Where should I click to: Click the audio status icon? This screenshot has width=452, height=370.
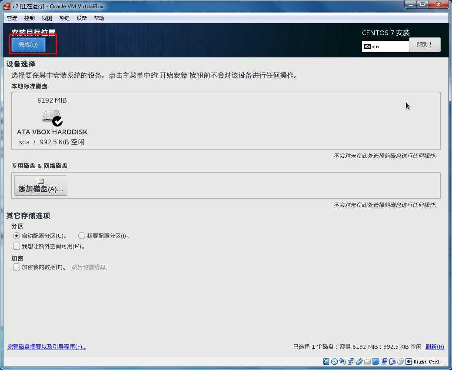[x=343, y=361]
